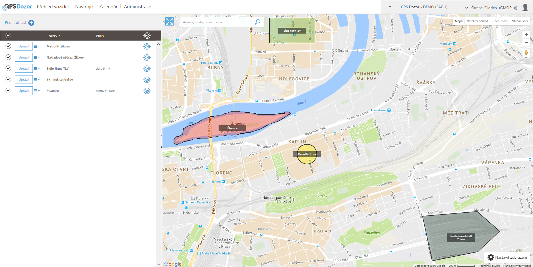Click the plus icon next to Přidat oblast

pyautogui.click(x=31, y=23)
